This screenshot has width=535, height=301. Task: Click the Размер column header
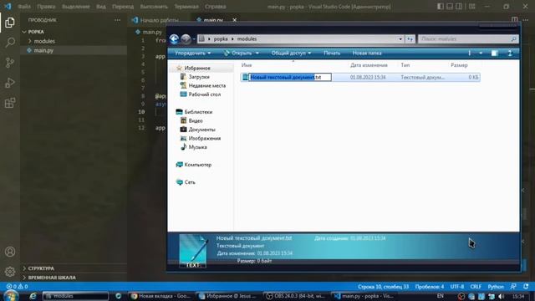coord(459,65)
